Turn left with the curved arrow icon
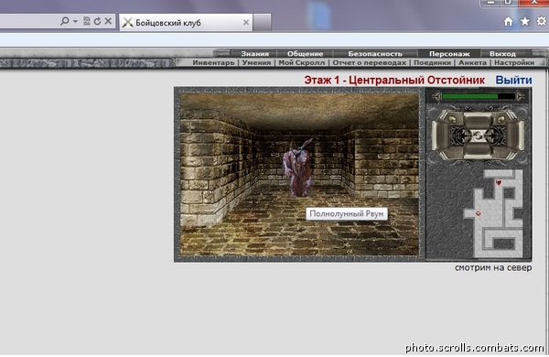 coord(452,119)
